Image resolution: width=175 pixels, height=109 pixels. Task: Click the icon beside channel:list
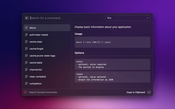(x=26, y=70)
